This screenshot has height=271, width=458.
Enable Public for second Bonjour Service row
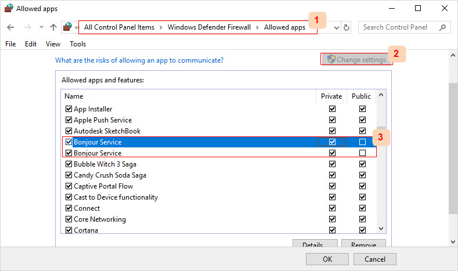(362, 153)
